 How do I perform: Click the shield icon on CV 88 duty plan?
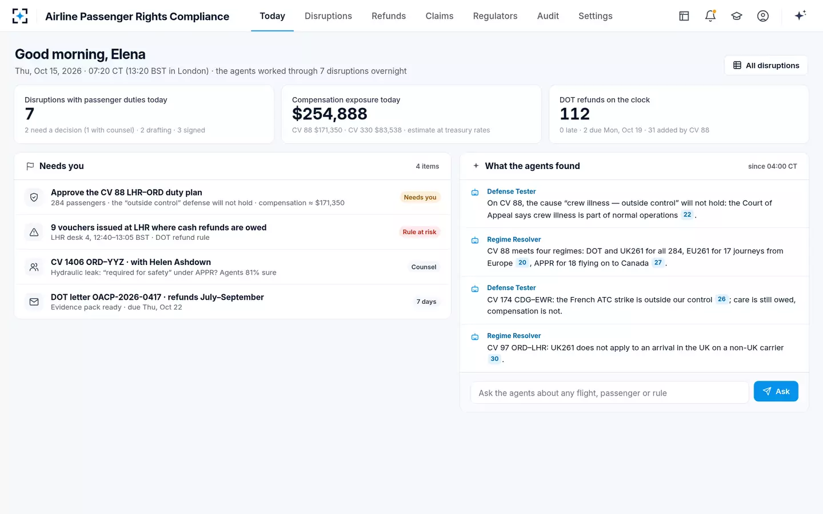(34, 197)
